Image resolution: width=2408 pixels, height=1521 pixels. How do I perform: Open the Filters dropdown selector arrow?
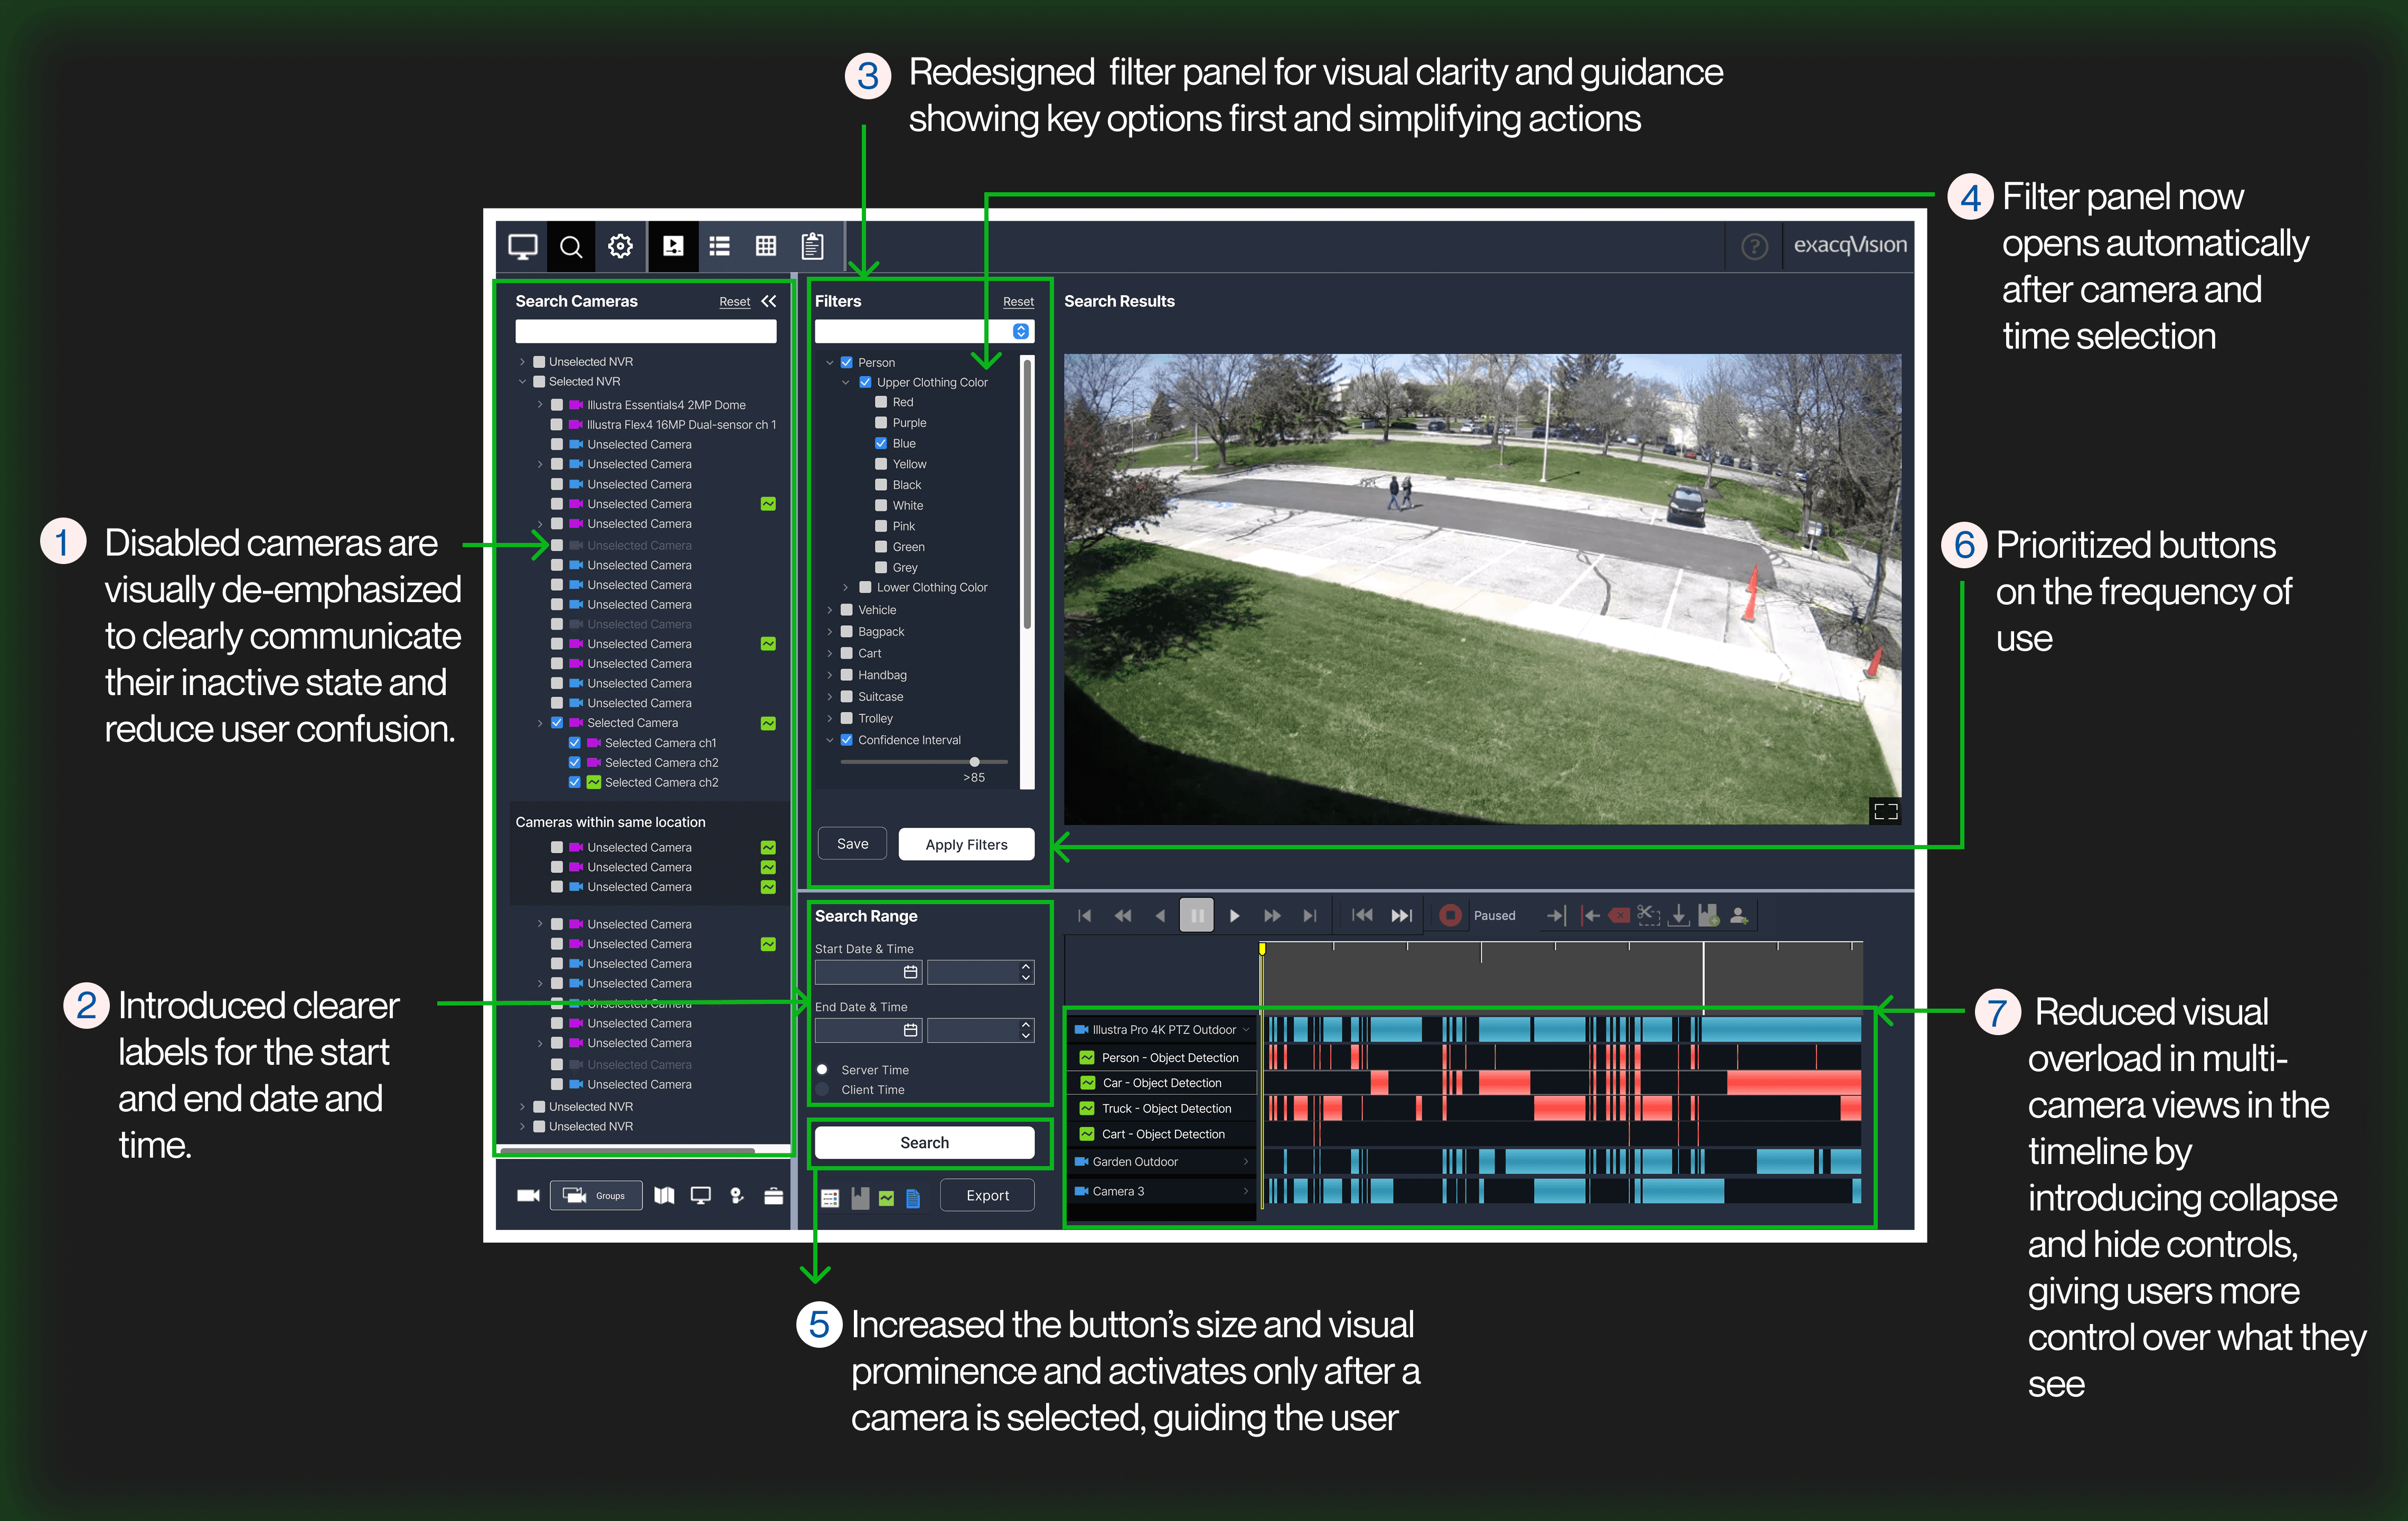coord(1020,331)
